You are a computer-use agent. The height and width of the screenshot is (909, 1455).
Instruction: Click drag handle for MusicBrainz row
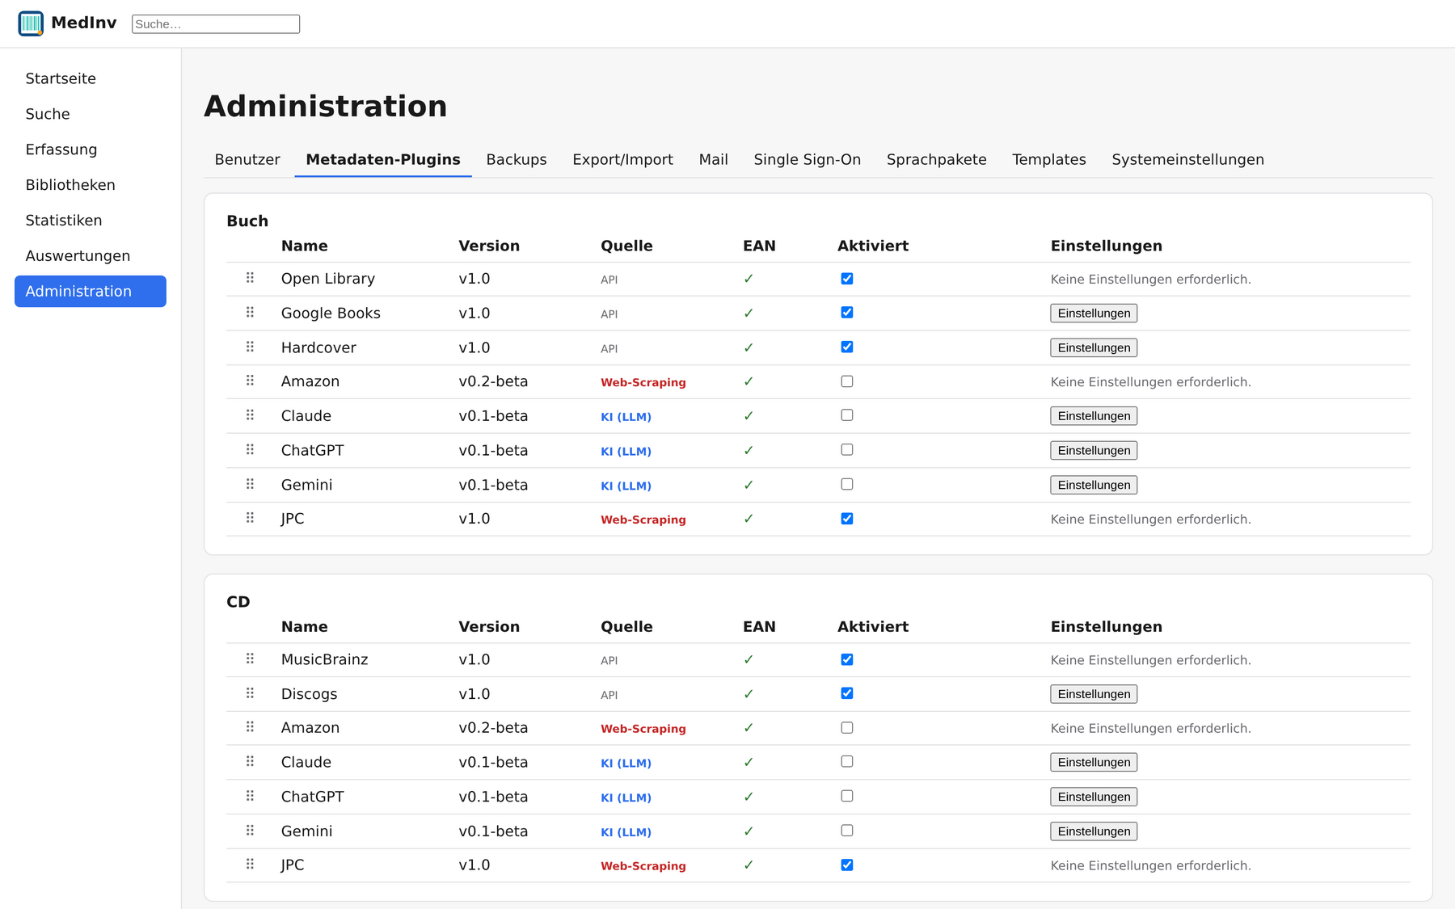[250, 659]
